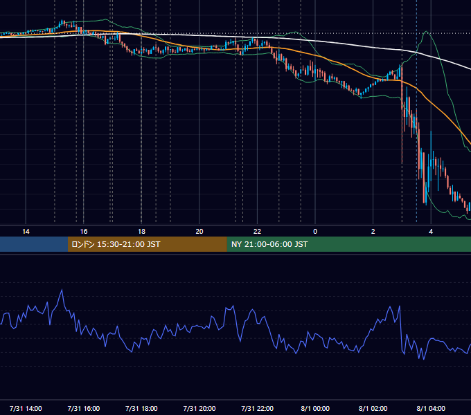Click the 8/1 04:00 timestamp label

pyautogui.click(x=431, y=408)
